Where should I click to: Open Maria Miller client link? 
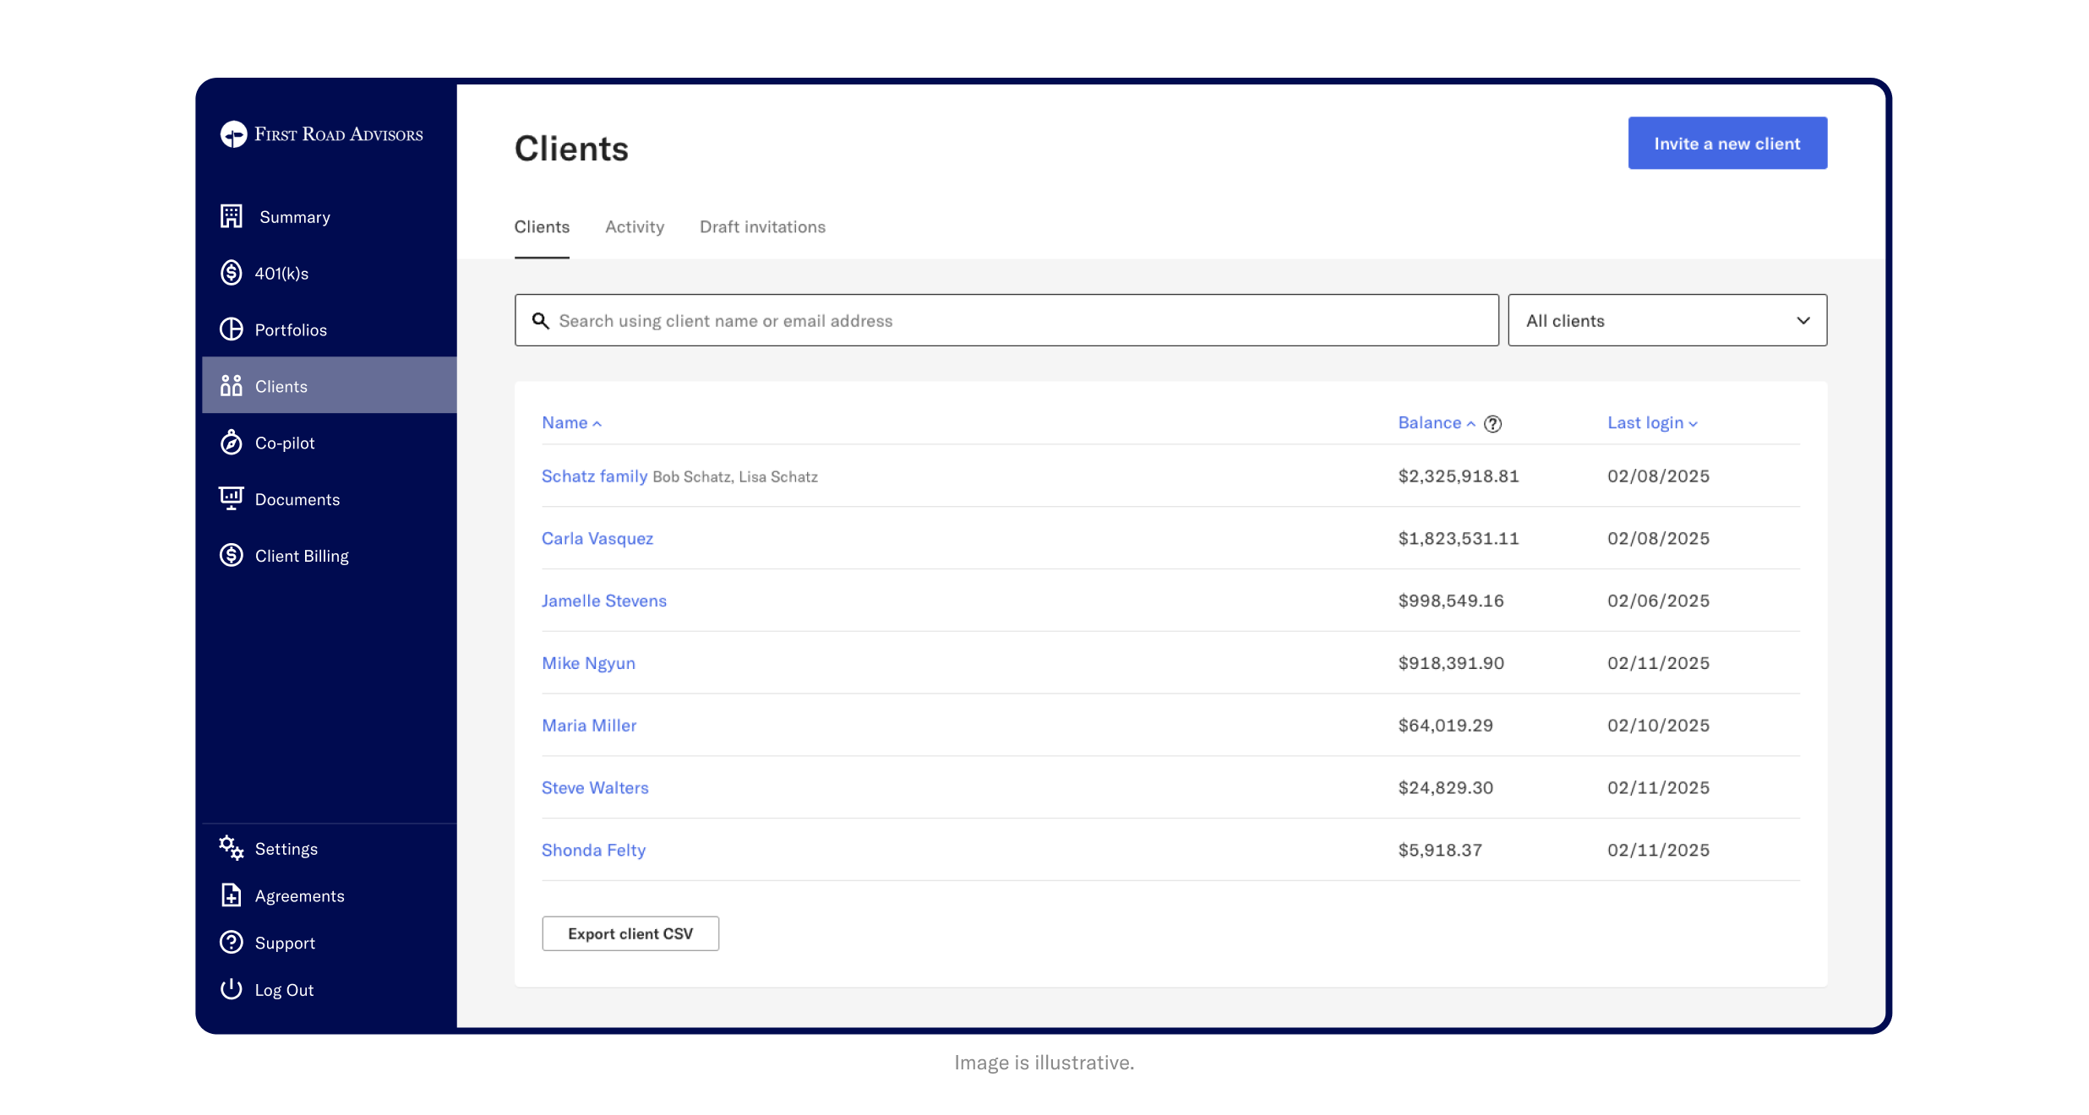(x=589, y=726)
